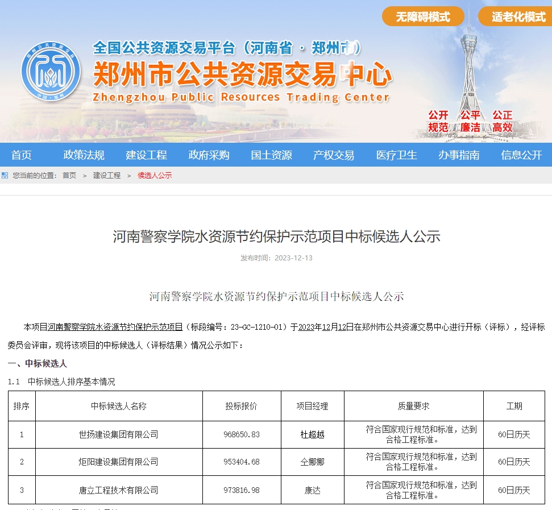The height and width of the screenshot is (510, 552).
Task: Click the announcement title heading
Action: (x=276, y=237)
